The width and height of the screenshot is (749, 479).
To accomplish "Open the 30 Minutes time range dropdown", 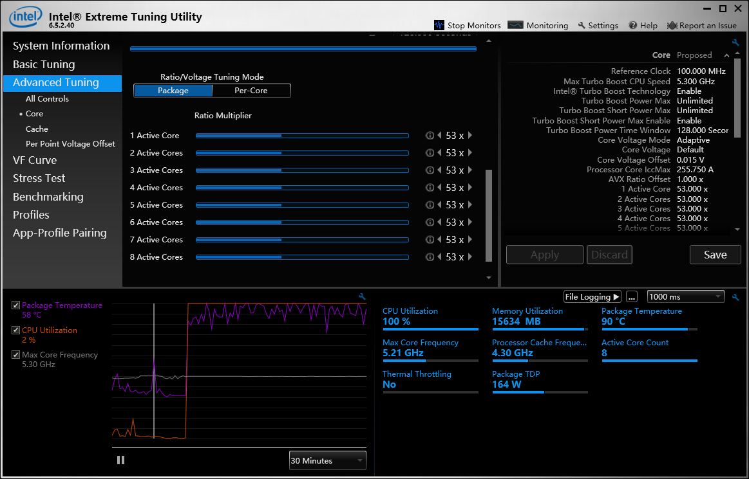I will (x=327, y=460).
